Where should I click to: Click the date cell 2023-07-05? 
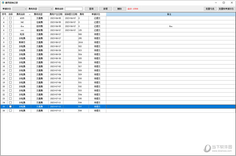point(56,78)
